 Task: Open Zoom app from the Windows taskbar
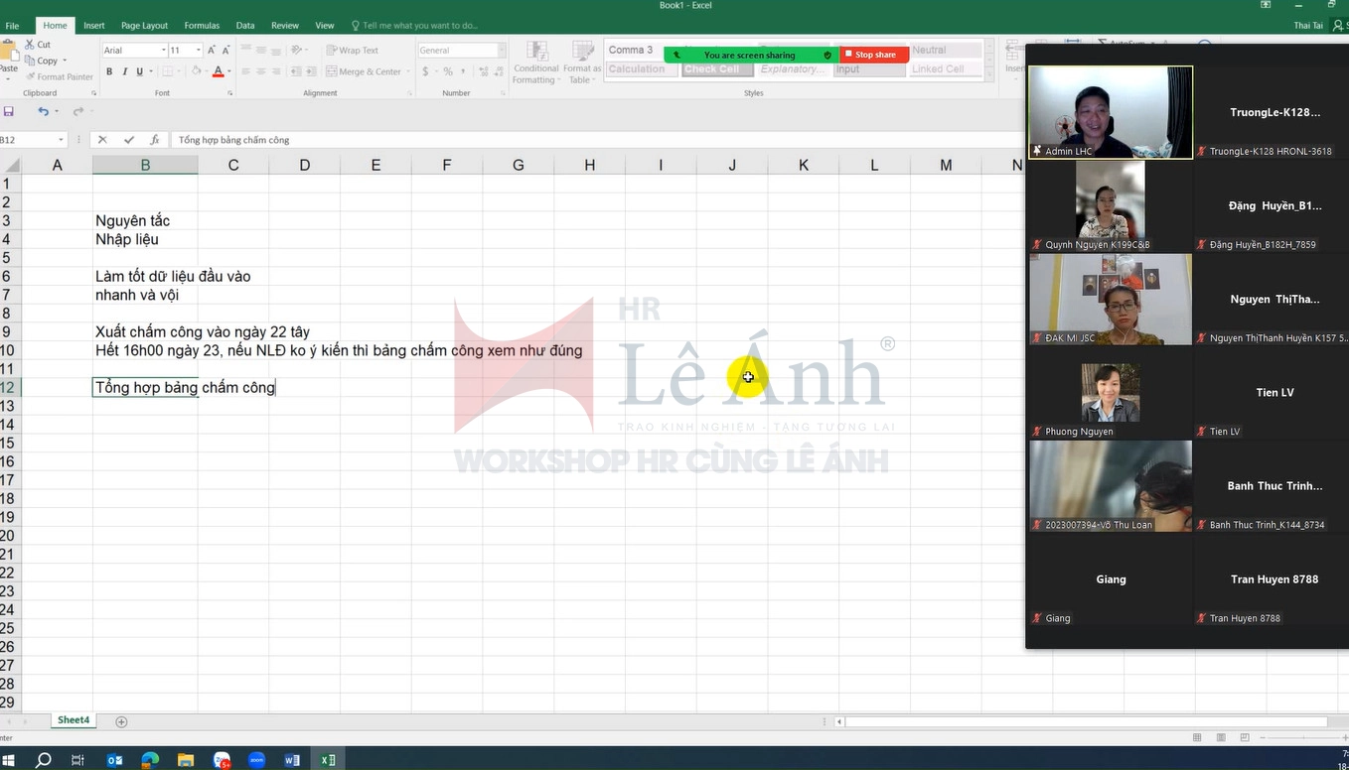click(x=256, y=760)
